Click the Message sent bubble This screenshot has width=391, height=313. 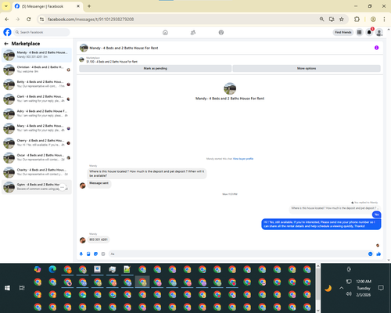pos(99,183)
